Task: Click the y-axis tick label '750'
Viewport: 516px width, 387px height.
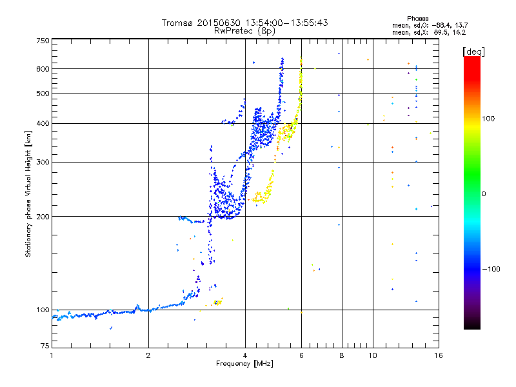Action: 43,41
